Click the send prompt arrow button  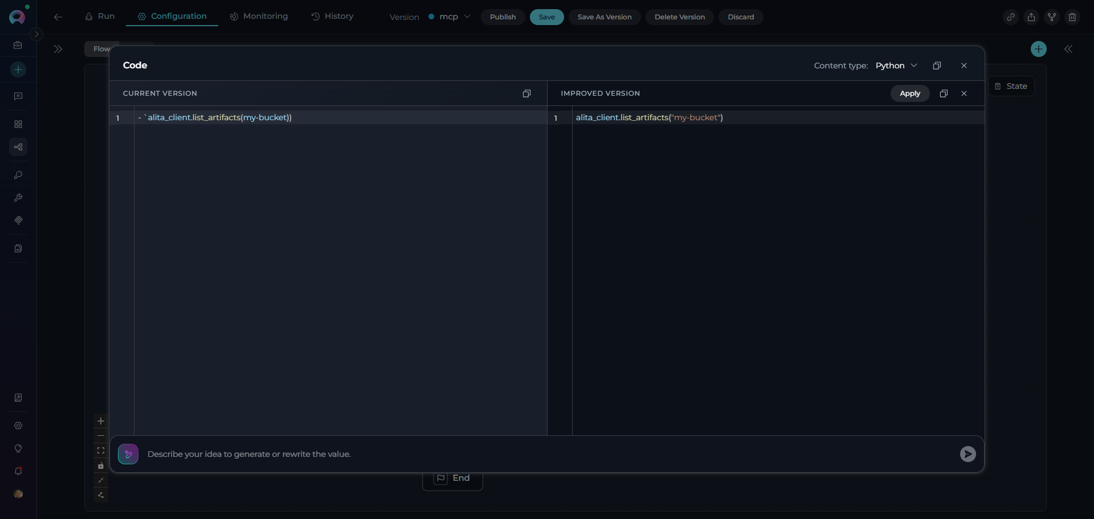coord(968,454)
